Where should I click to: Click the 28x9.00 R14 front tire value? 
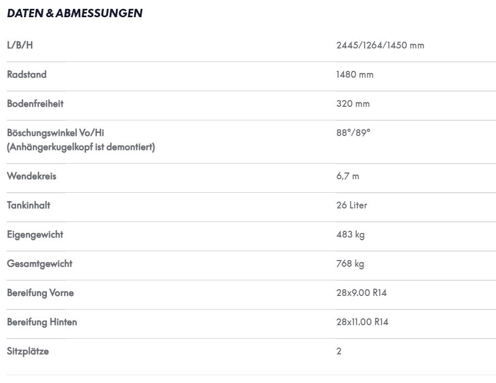(x=362, y=292)
